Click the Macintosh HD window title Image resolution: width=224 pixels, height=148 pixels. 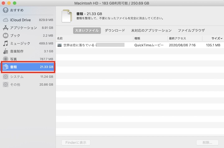pos(112,3)
